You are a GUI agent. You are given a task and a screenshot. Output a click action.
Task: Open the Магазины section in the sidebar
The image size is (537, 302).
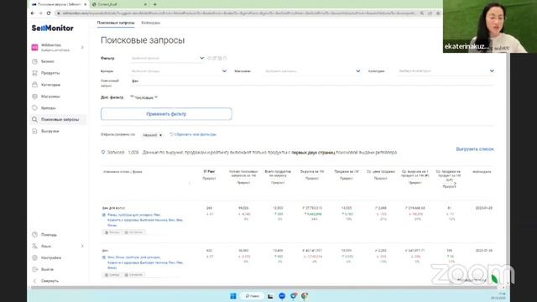pos(50,96)
